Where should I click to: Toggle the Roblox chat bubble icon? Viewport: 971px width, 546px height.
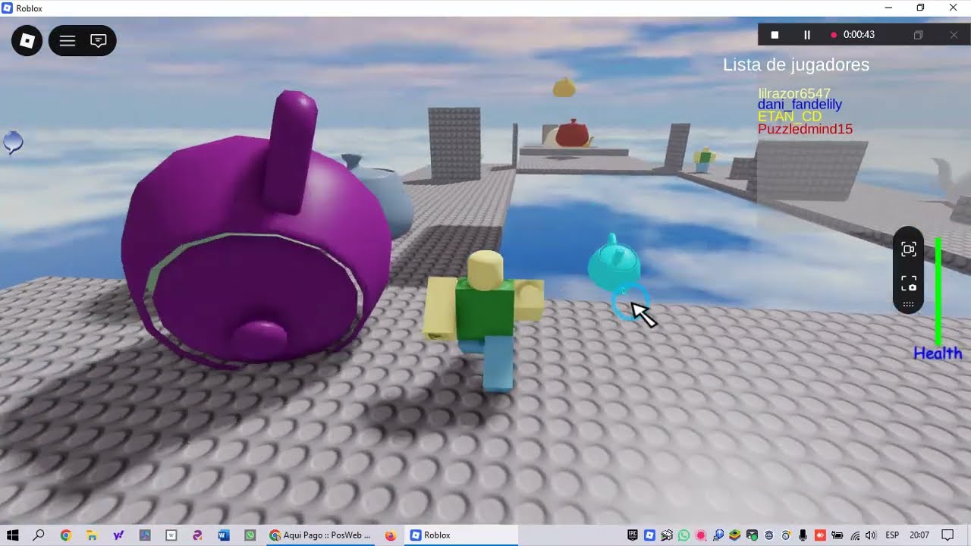coord(99,41)
